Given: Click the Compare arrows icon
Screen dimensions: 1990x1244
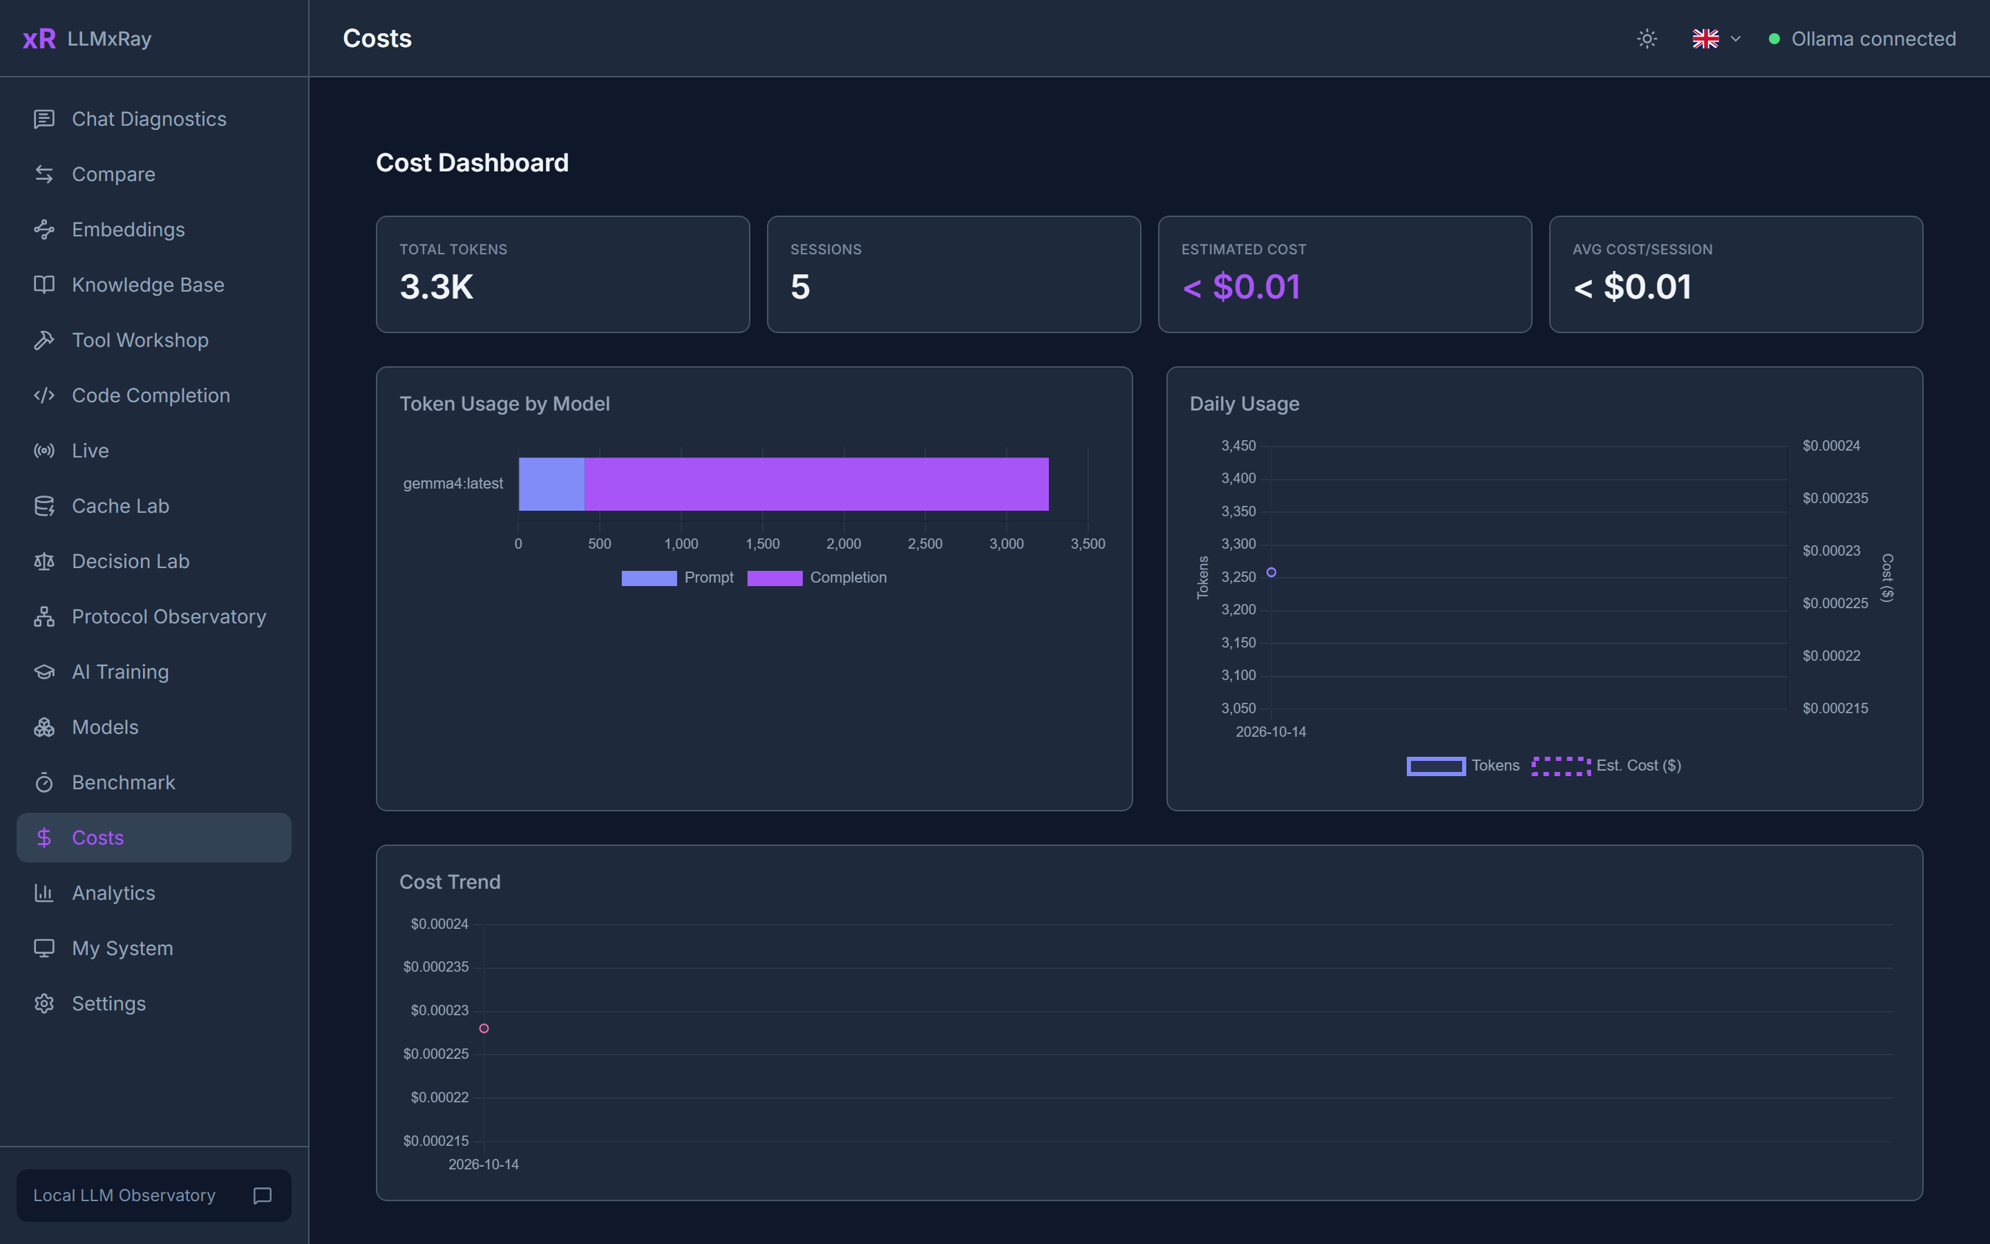Looking at the screenshot, I should [x=44, y=174].
